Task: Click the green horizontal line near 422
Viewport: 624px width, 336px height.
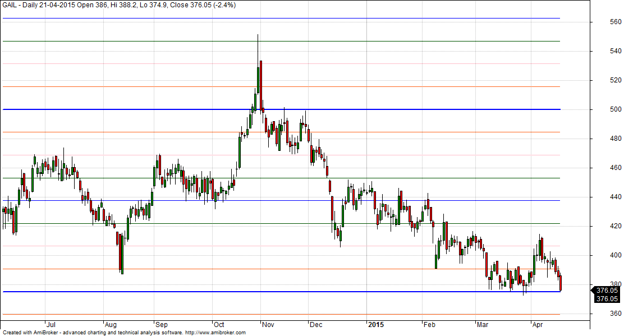Action: click(168, 223)
